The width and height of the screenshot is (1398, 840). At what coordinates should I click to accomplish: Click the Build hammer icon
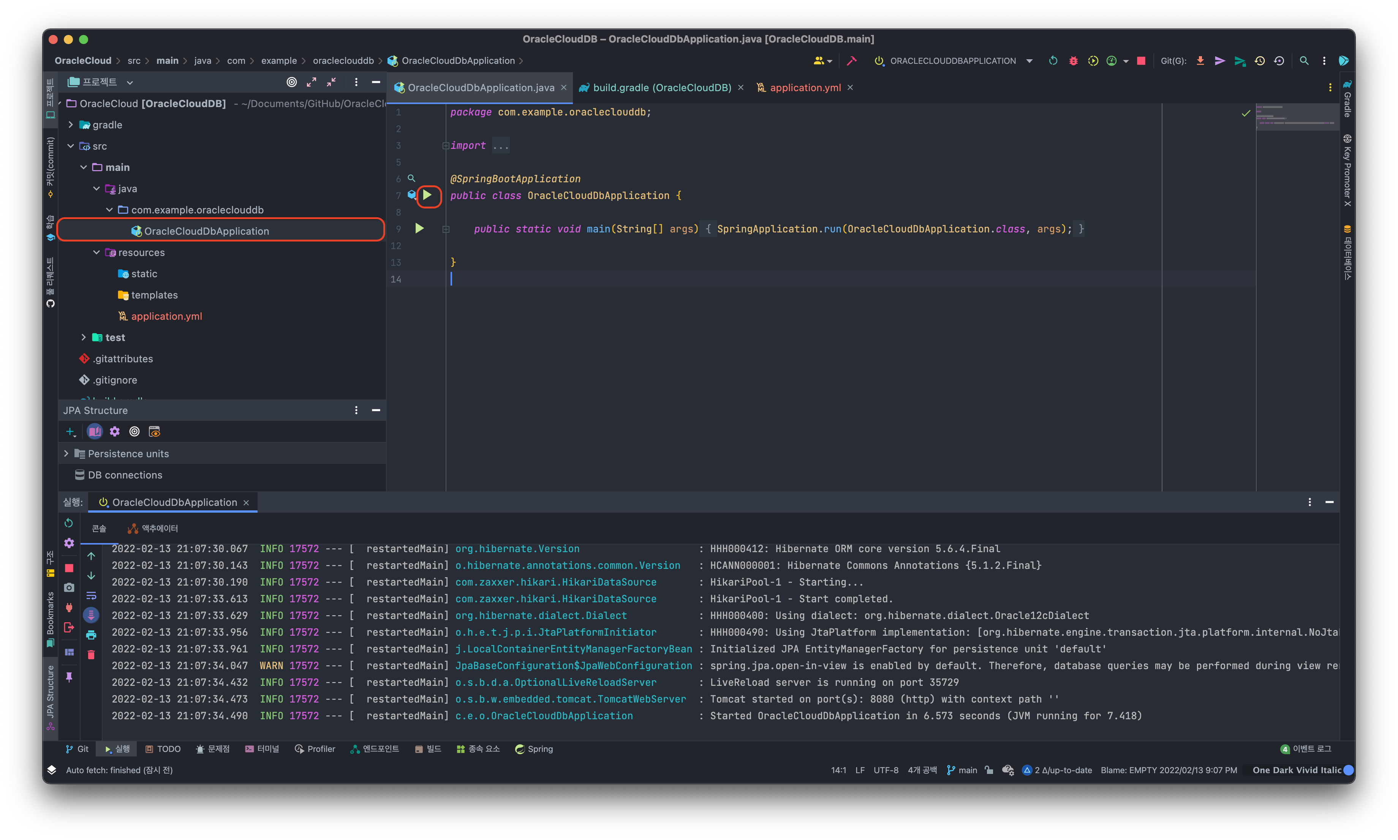tap(852, 60)
